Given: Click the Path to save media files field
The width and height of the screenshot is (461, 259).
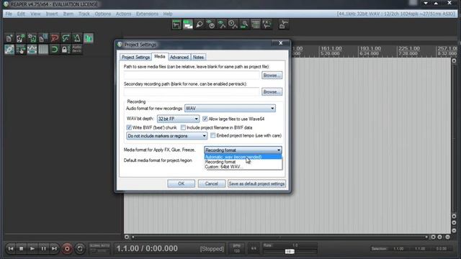Looking at the screenshot, I should click(192, 75).
